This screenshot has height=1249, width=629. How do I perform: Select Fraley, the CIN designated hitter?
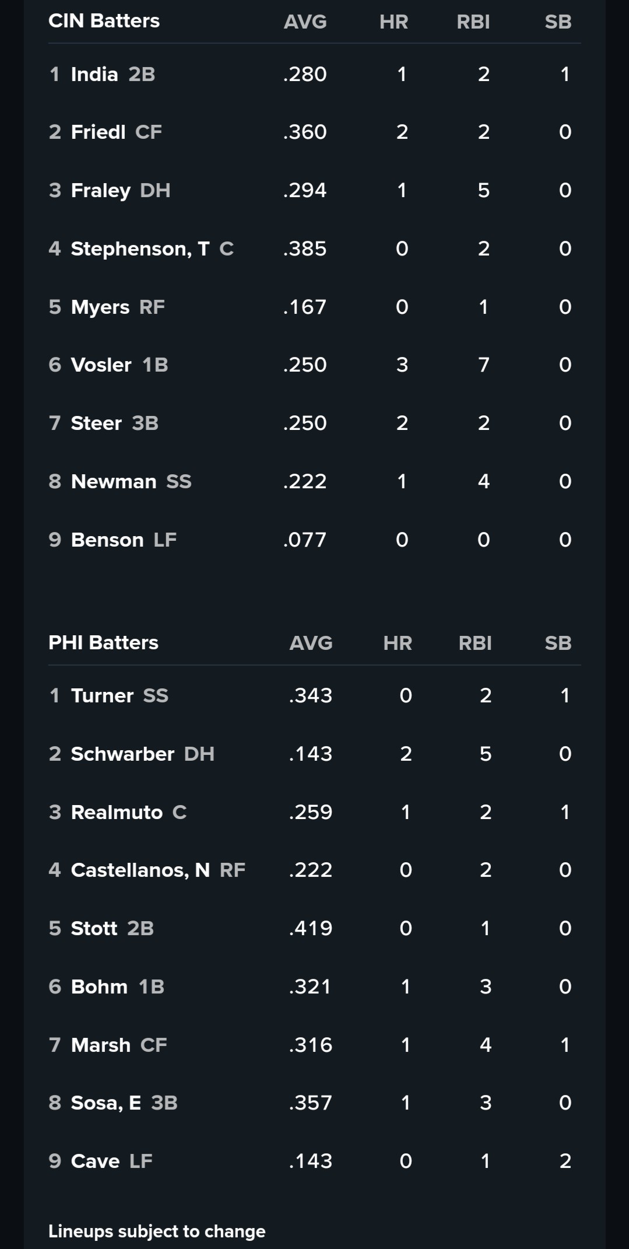pyautogui.click(x=100, y=191)
